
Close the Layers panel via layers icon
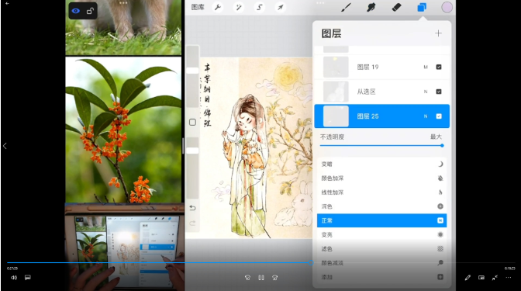(422, 7)
